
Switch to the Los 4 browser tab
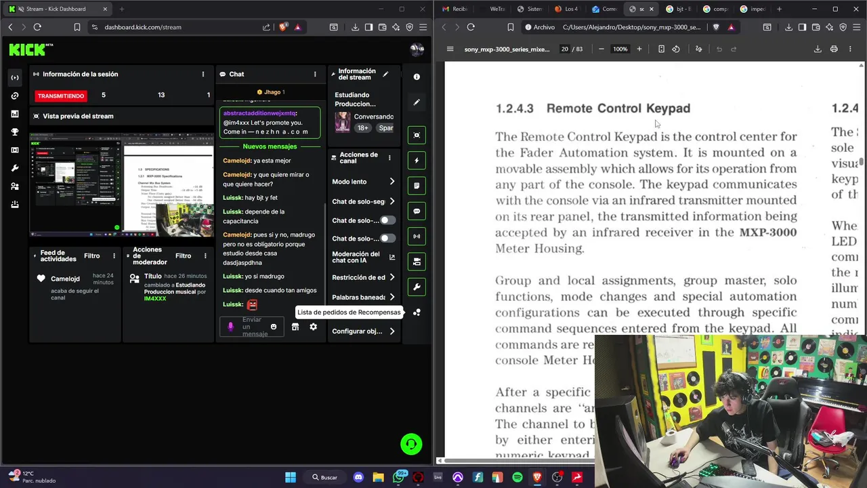point(567,9)
